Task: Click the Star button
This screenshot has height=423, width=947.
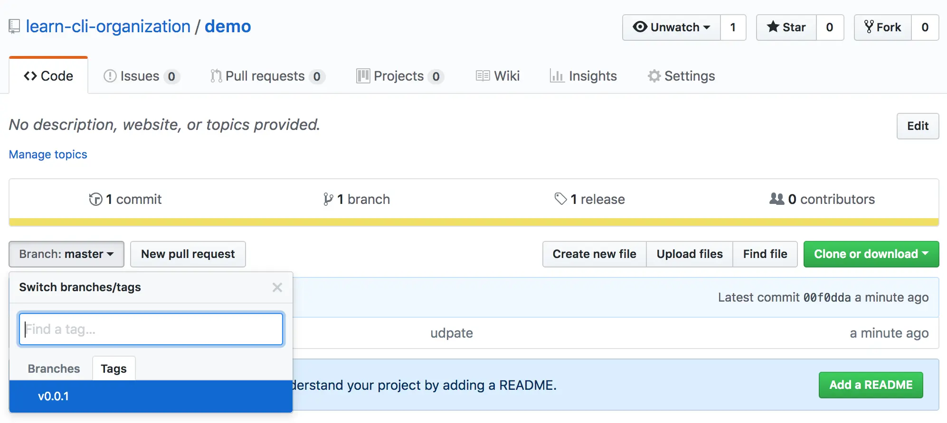Action: pos(786,28)
